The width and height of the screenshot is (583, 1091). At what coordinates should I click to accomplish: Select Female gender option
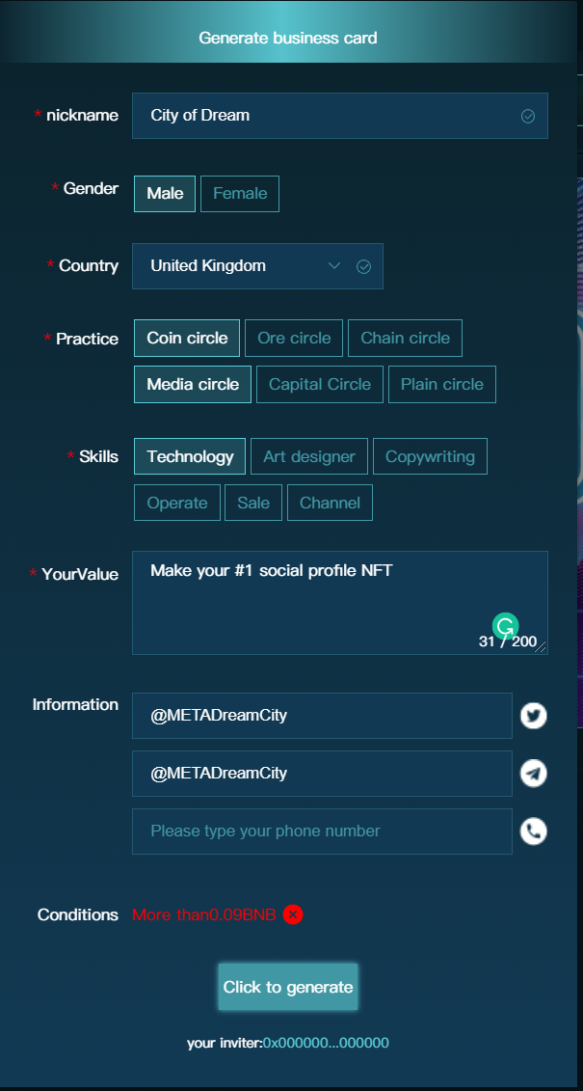pyautogui.click(x=240, y=194)
